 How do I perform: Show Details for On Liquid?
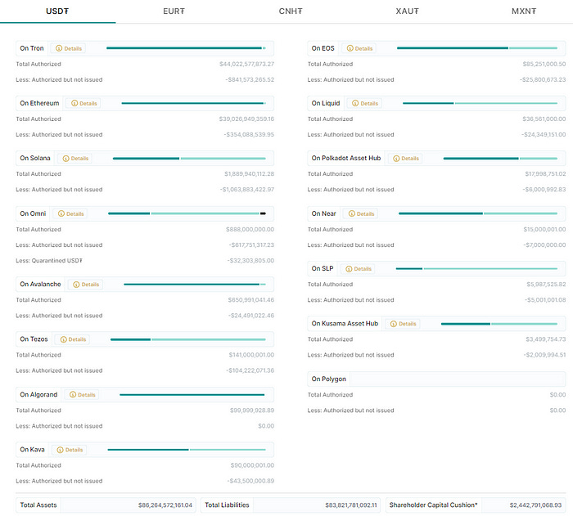point(365,103)
